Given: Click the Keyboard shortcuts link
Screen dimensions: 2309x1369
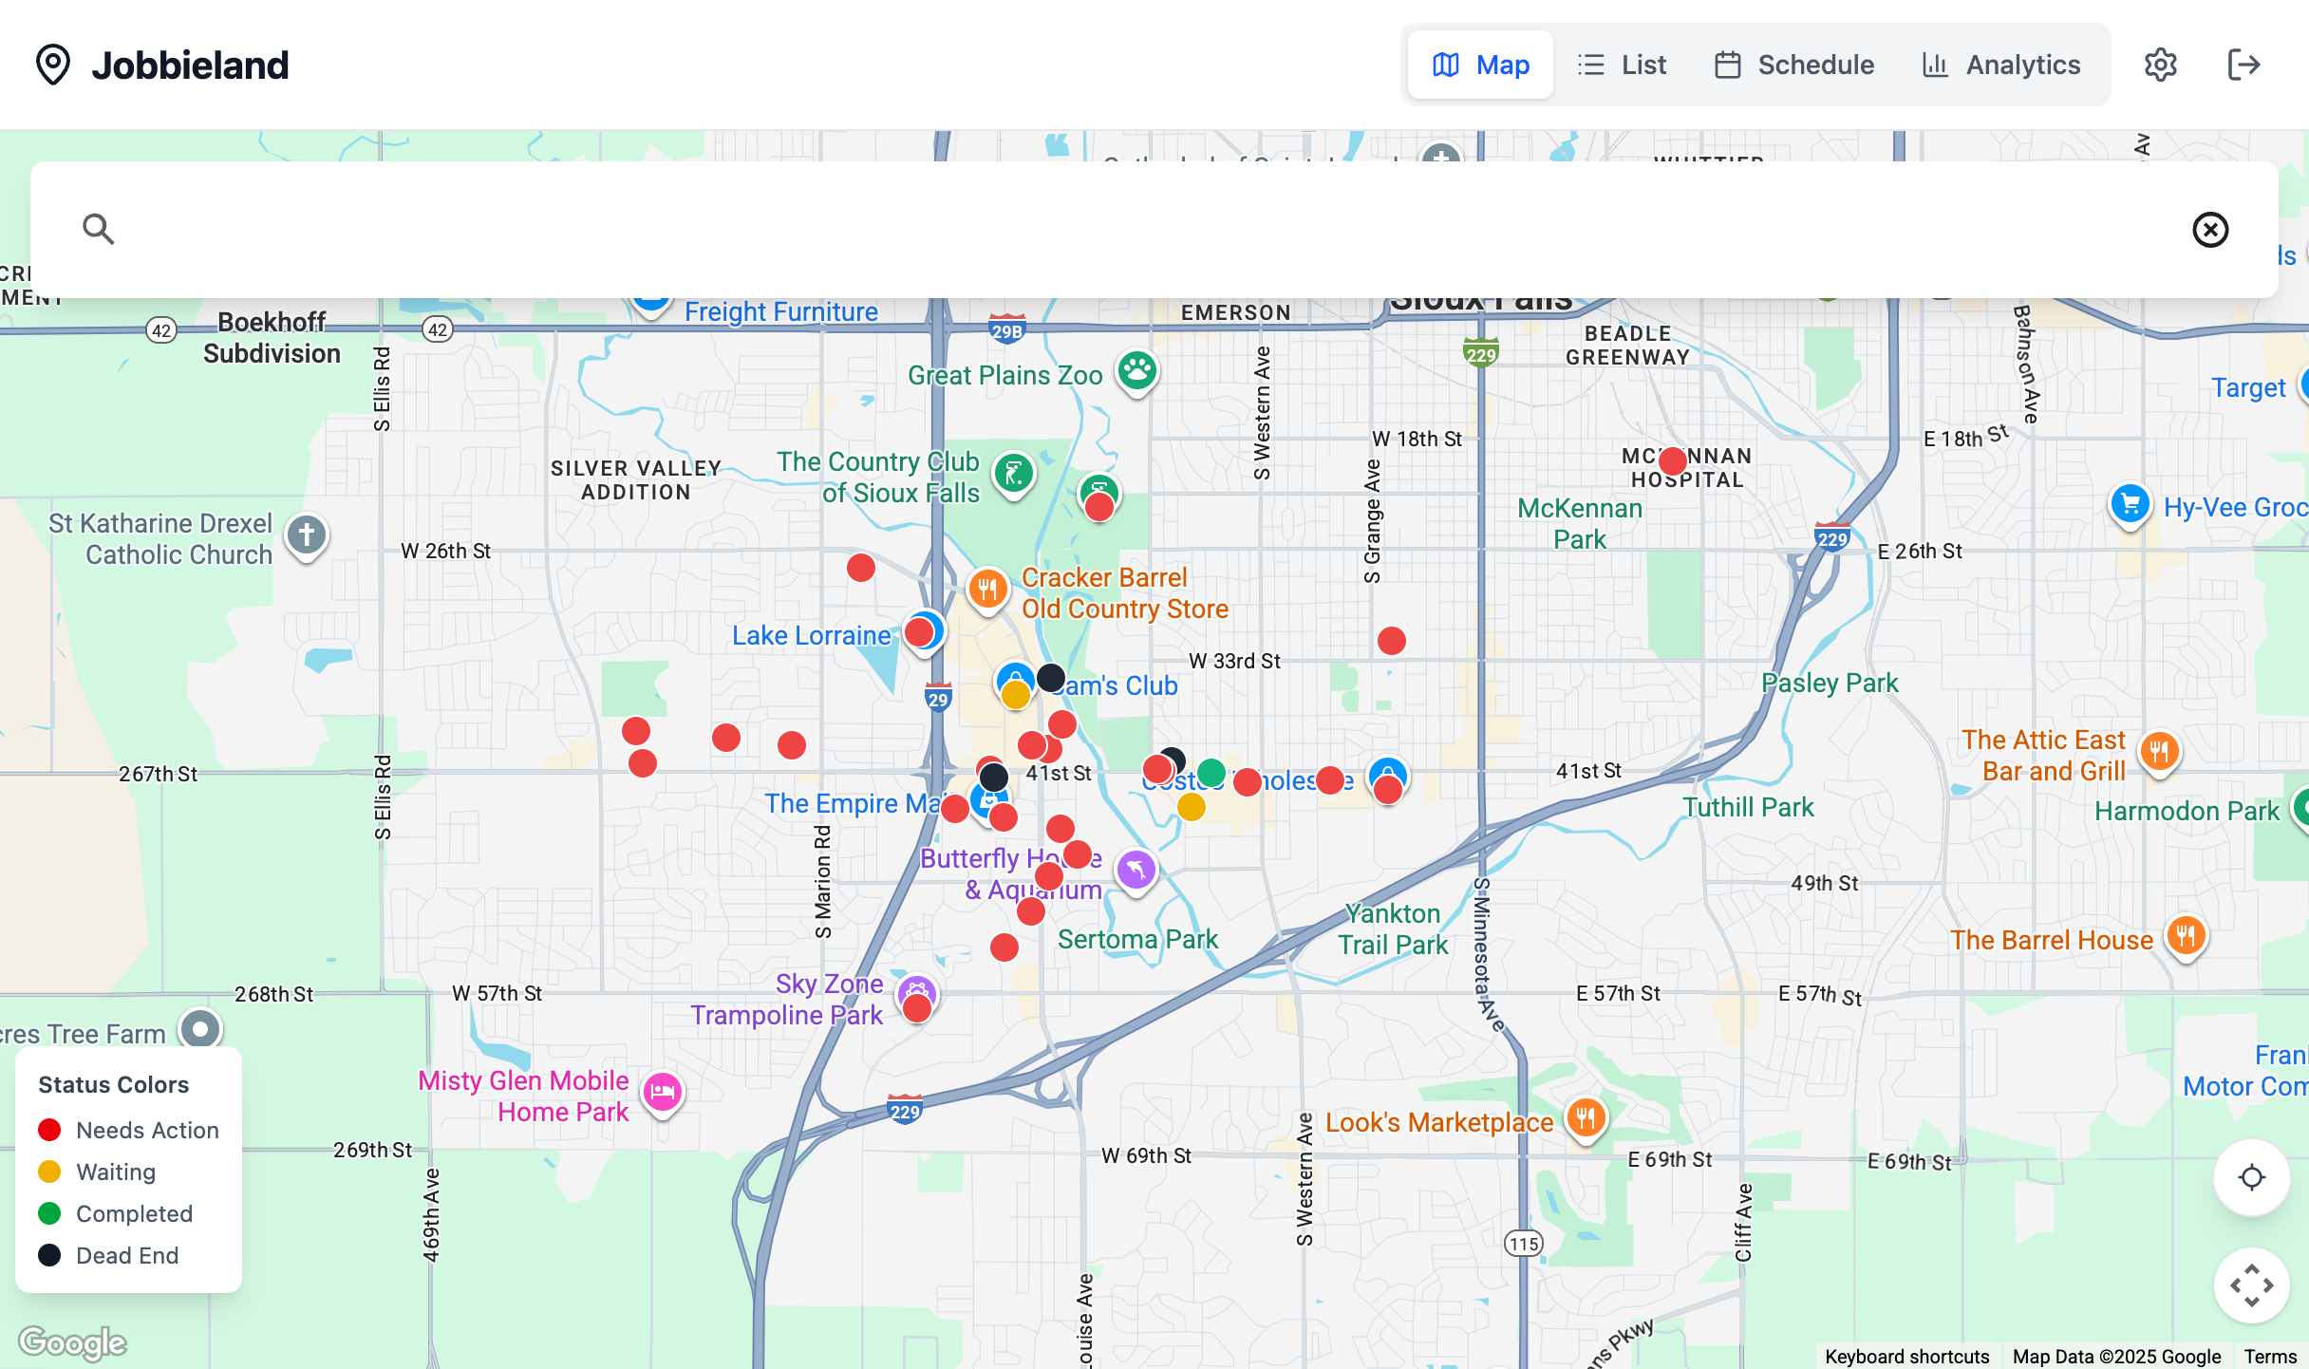Looking at the screenshot, I should (1905, 1356).
